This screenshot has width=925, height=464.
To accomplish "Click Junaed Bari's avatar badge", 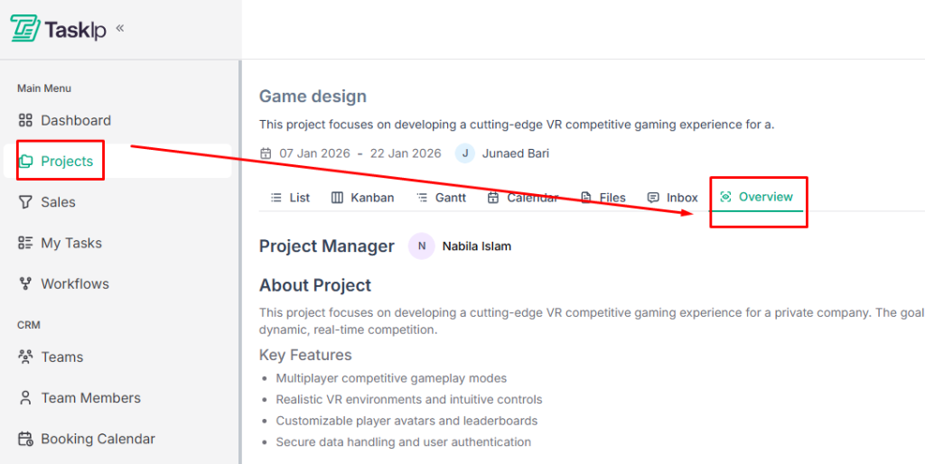I will coord(464,153).
